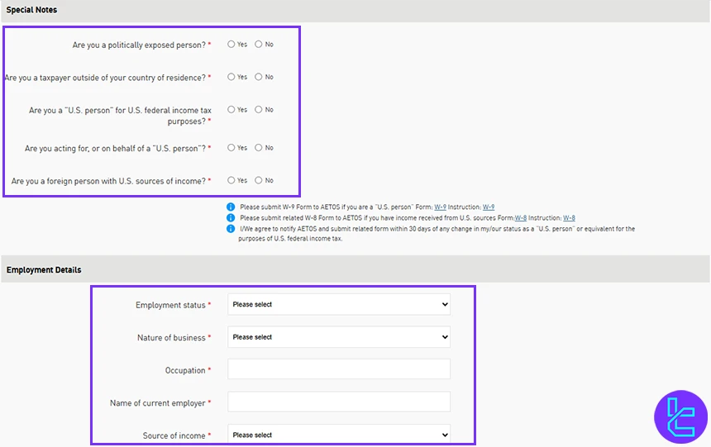
Task: Expand the Nature of business dropdown
Action: [339, 337]
